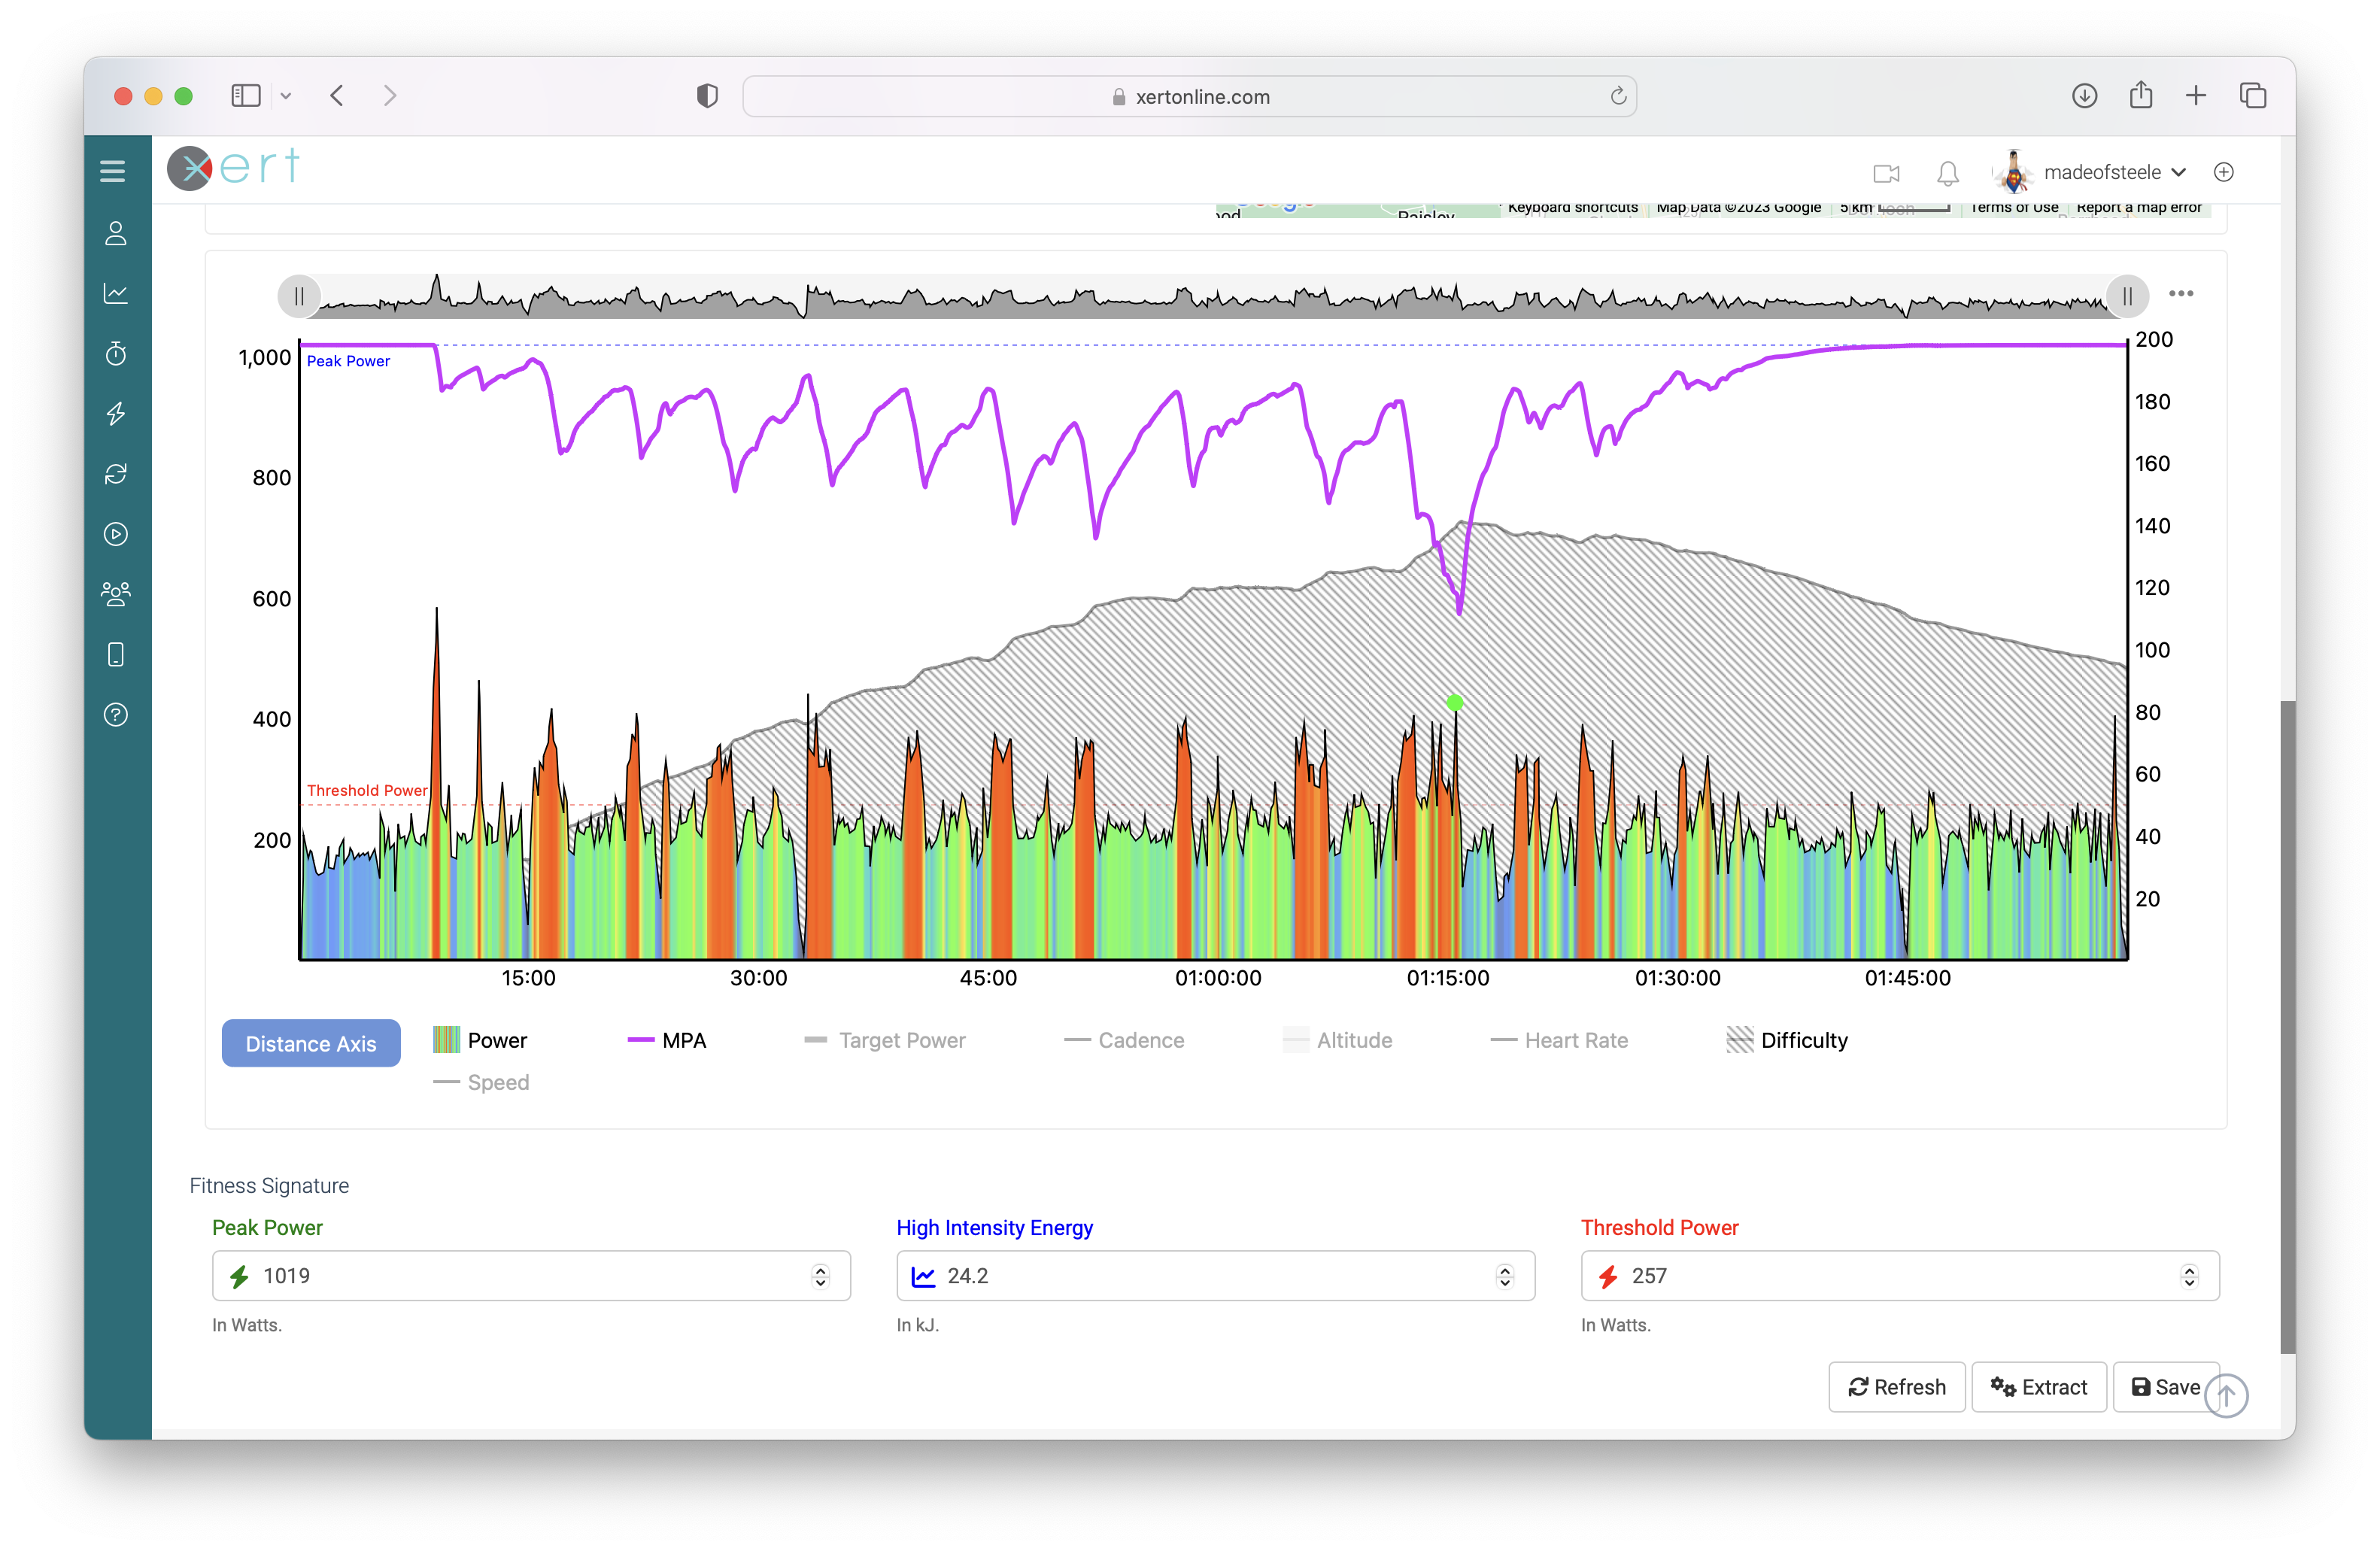Open the progress chart sidebar icon
The height and width of the screenshot is (1551, 2380).
pos(116,293)
